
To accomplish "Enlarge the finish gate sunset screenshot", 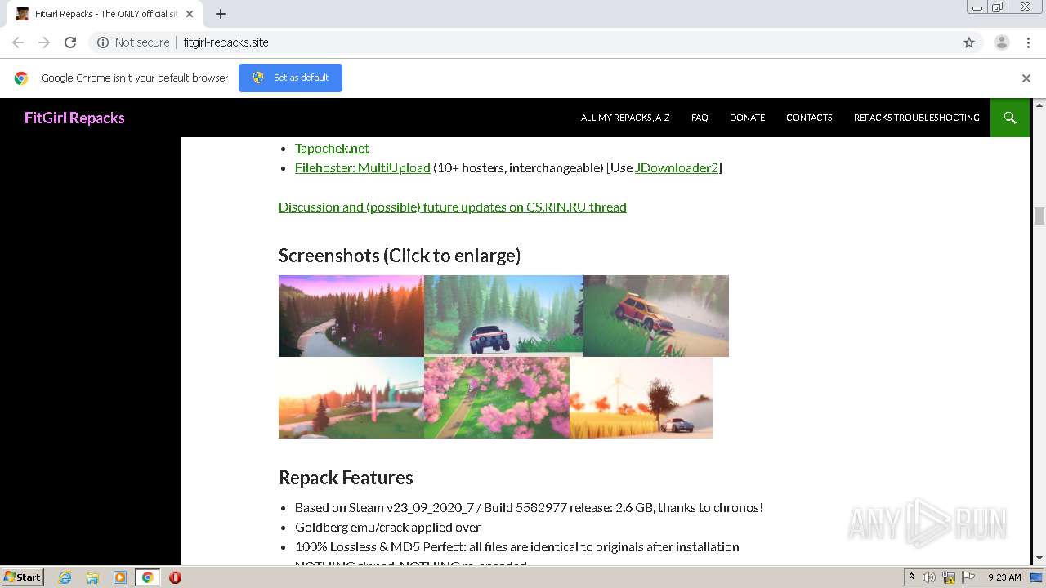I will pos(351,398).
